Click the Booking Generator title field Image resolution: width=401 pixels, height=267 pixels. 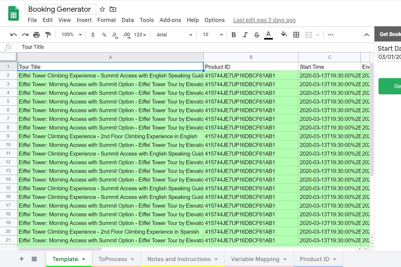coord(60,9)
